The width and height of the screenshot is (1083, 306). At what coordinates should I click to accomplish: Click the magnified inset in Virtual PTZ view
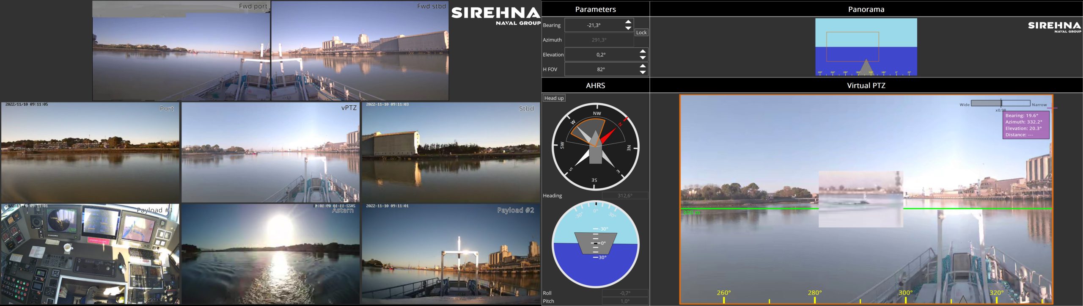(x=861, y=199)
